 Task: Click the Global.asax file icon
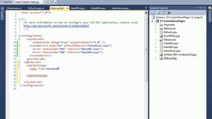[x=161, y=40]
